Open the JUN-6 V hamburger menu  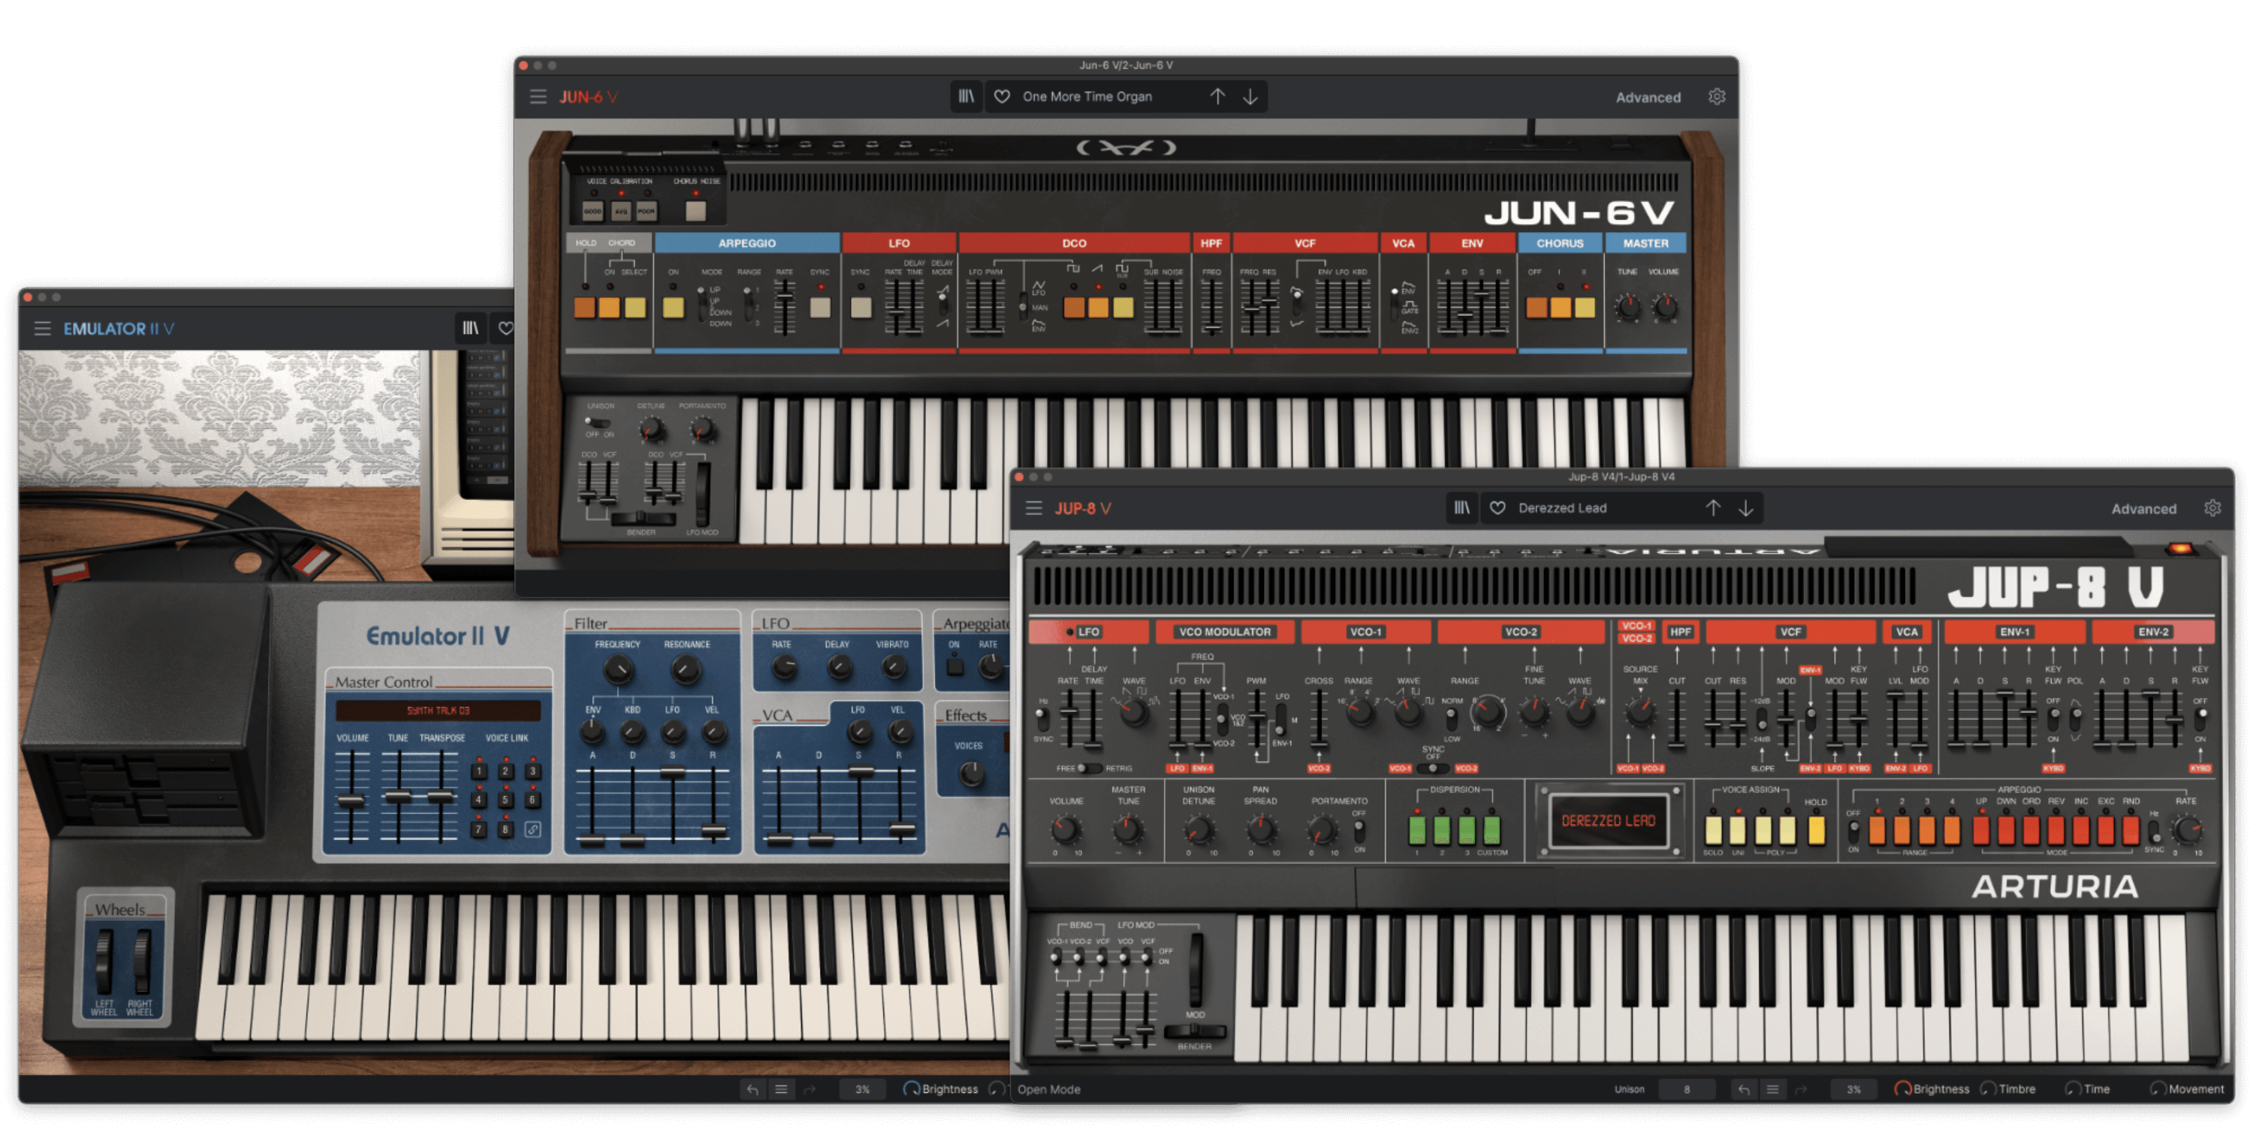click(x=538, y=96)
